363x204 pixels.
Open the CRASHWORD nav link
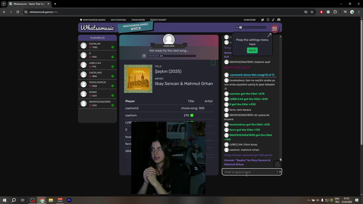coord(138,20)
